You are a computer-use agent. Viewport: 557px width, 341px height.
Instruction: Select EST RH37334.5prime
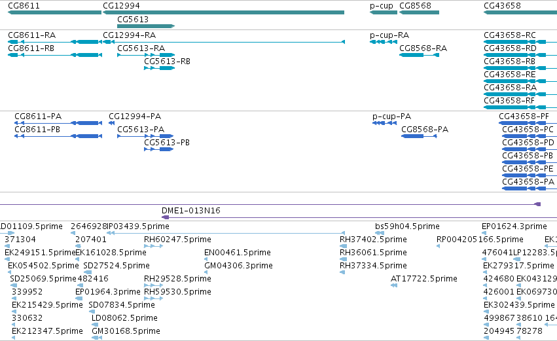pyautogui.click(x=342, y=272)
